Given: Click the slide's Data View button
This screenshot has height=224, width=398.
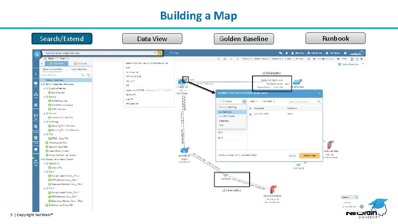Looking at the screenshot, I should tap(152, 39).
